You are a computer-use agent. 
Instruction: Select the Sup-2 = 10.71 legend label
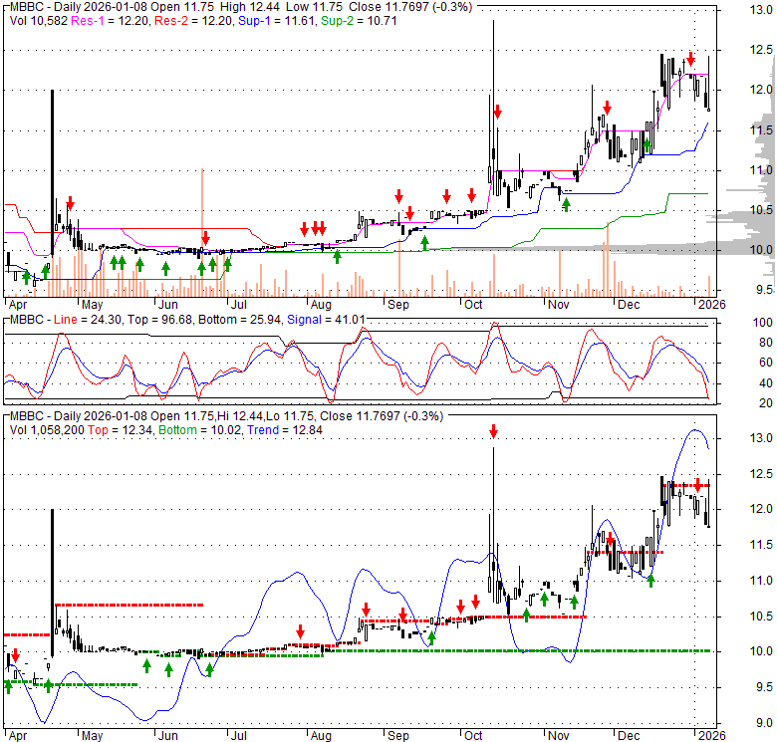325,21
